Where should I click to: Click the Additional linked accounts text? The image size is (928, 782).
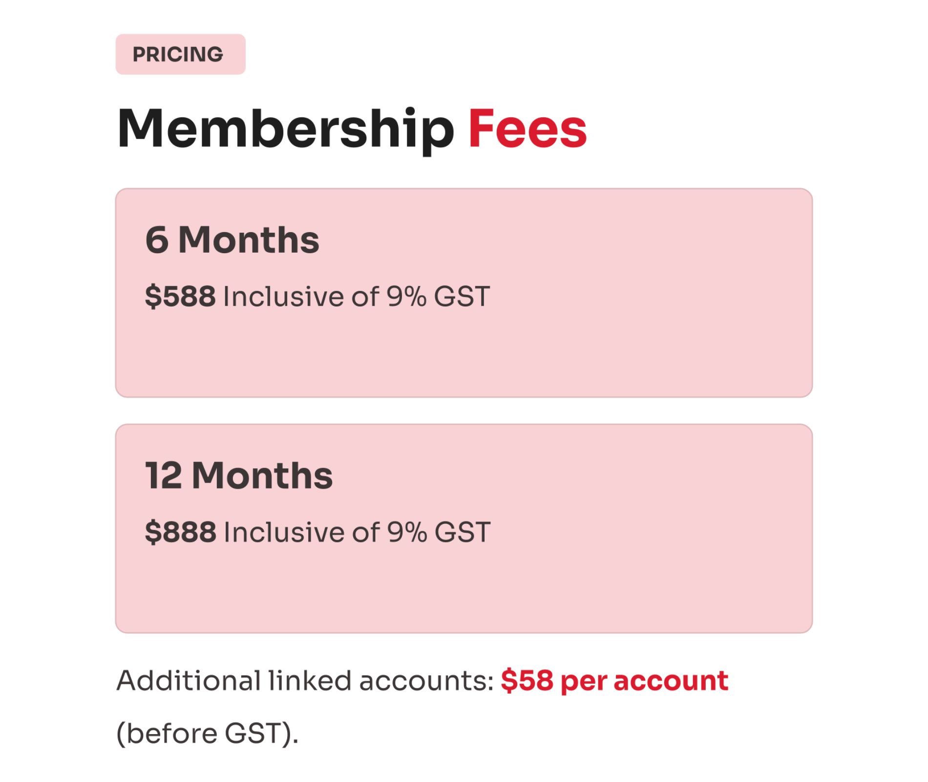pyautogui.click(x=305, y=680)
